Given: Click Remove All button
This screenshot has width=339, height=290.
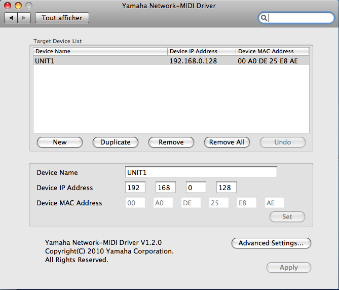Looking at the screenshot, I should coord(227,142).
